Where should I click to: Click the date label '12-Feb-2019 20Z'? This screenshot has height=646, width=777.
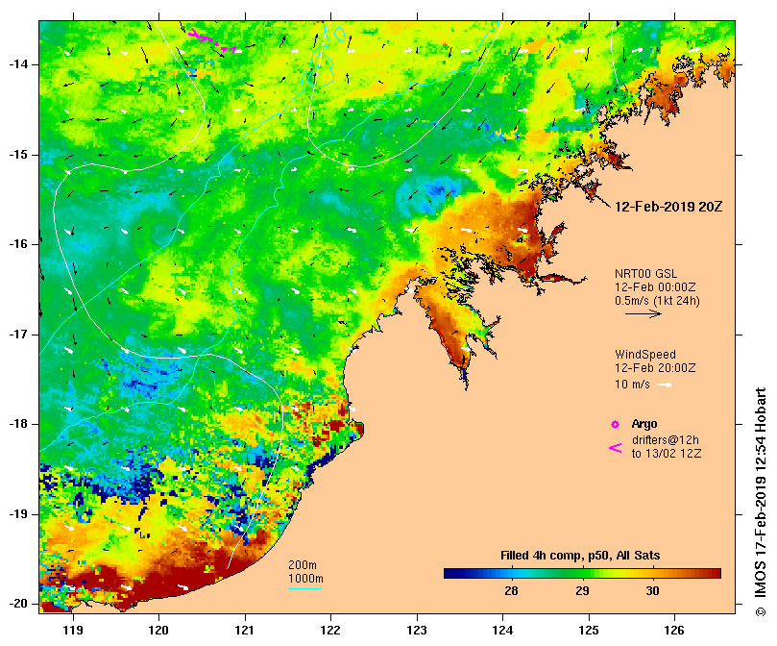[668, 207]
